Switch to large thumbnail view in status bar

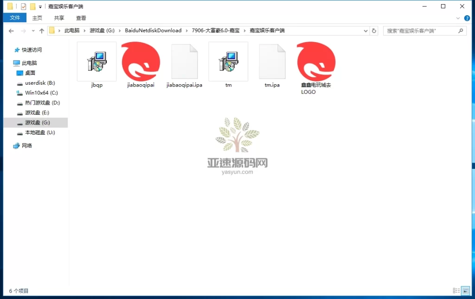pyautogui.click(x=466, y=291)
